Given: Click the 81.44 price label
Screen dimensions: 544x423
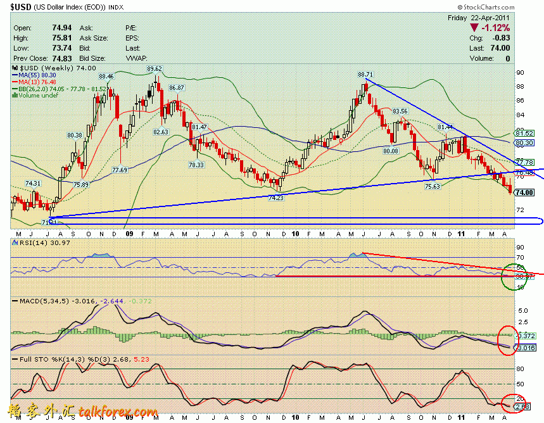Looking at the screenshot, I should [x=445, y=127].
